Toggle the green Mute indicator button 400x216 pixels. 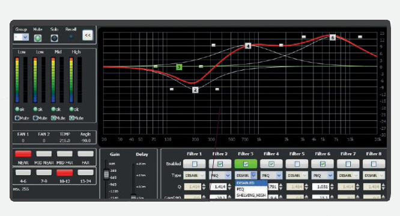coord(38,38)
